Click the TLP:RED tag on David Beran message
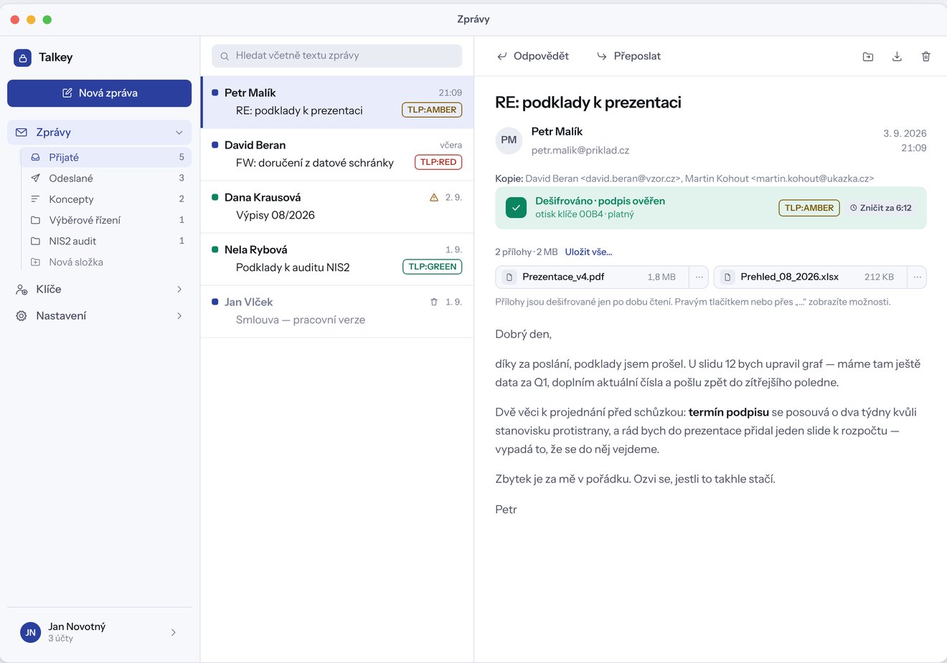 click(438, 162)
